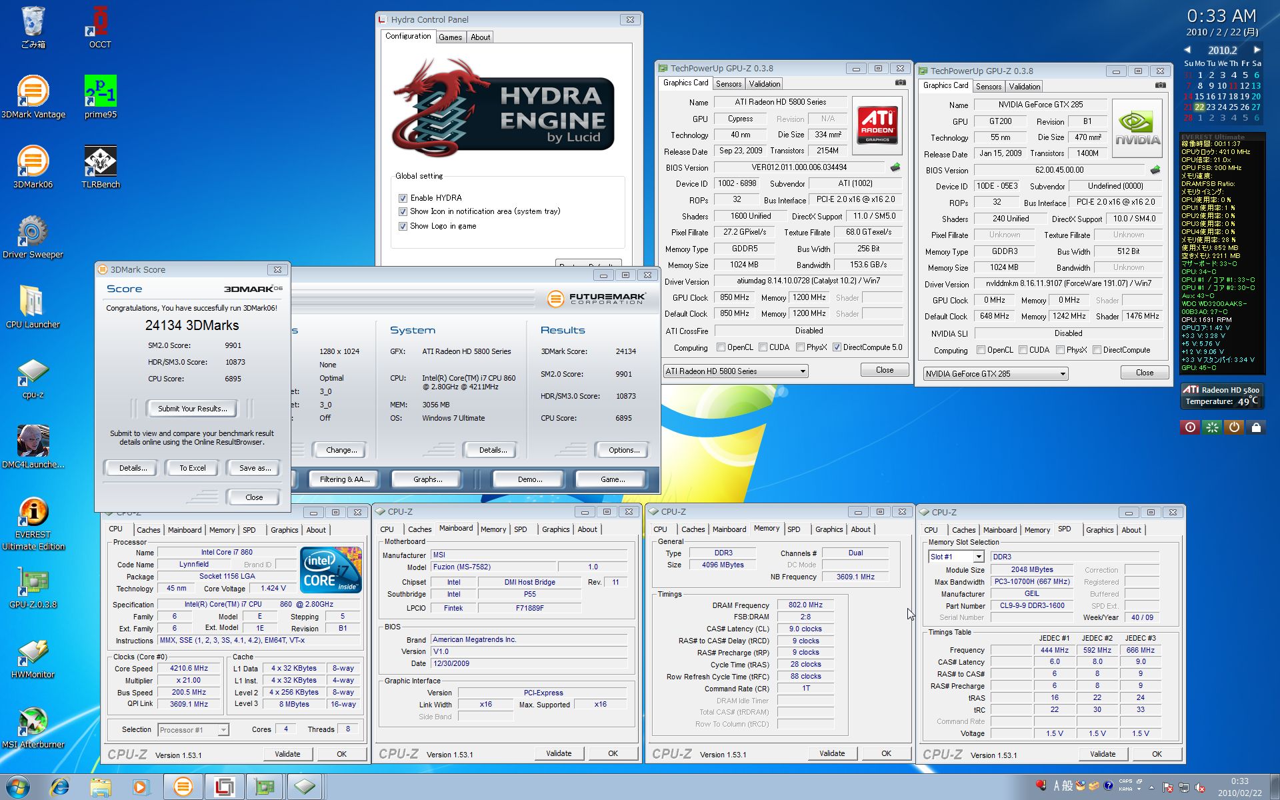1280x800 pixels.
Task: Click Submit Your Results button
Action: point(192,409)
